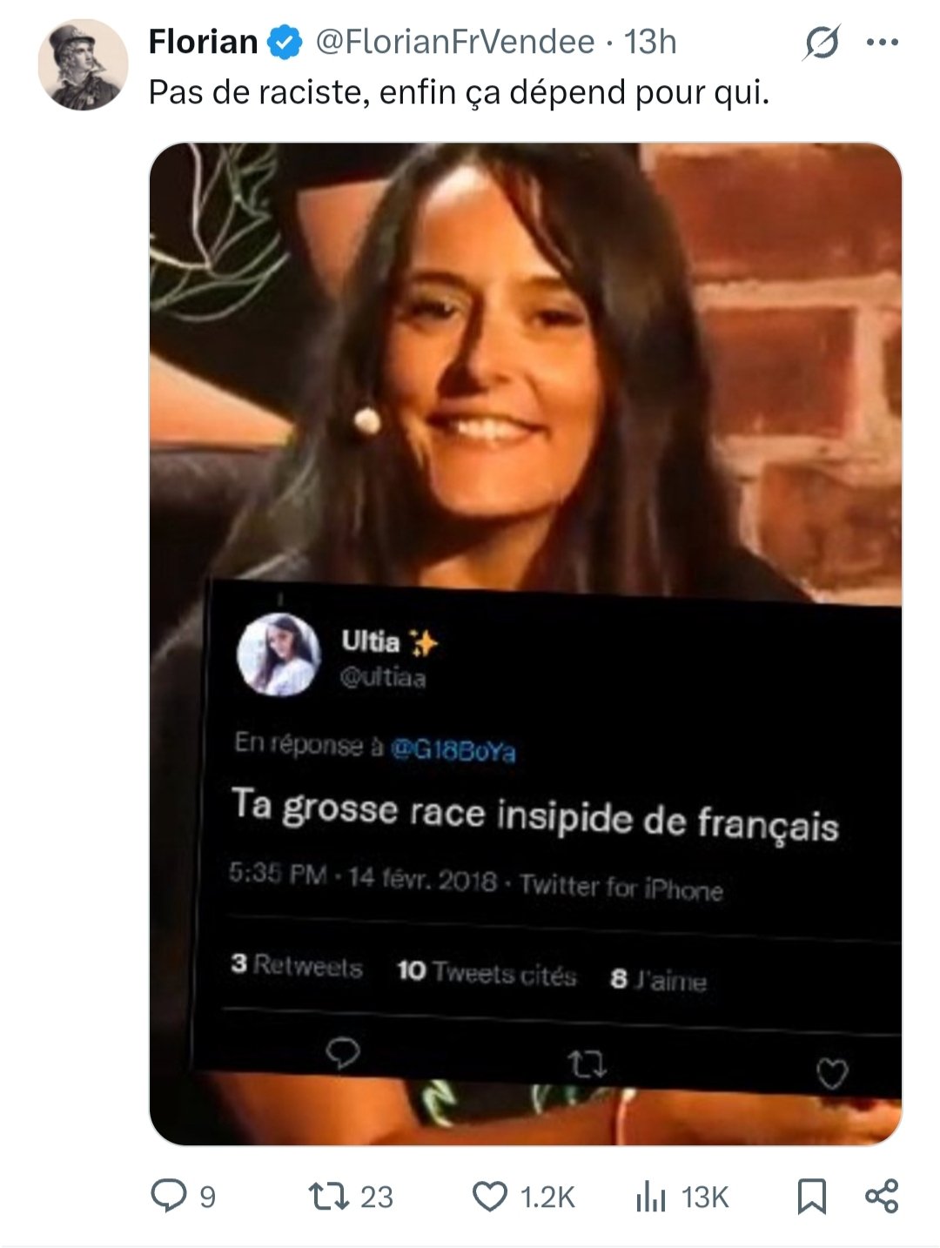The height and width of the screenshot is (1248, 940).
Task: Reply via the comment bubble icon
Action: (x=168, y=1196)
